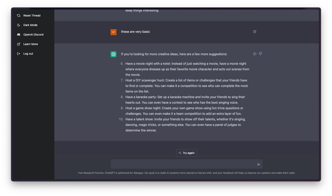Edit the "these are very basic" message
Image resolution: width=332 pixels, height=196 pixels.
tap(255, 32)
